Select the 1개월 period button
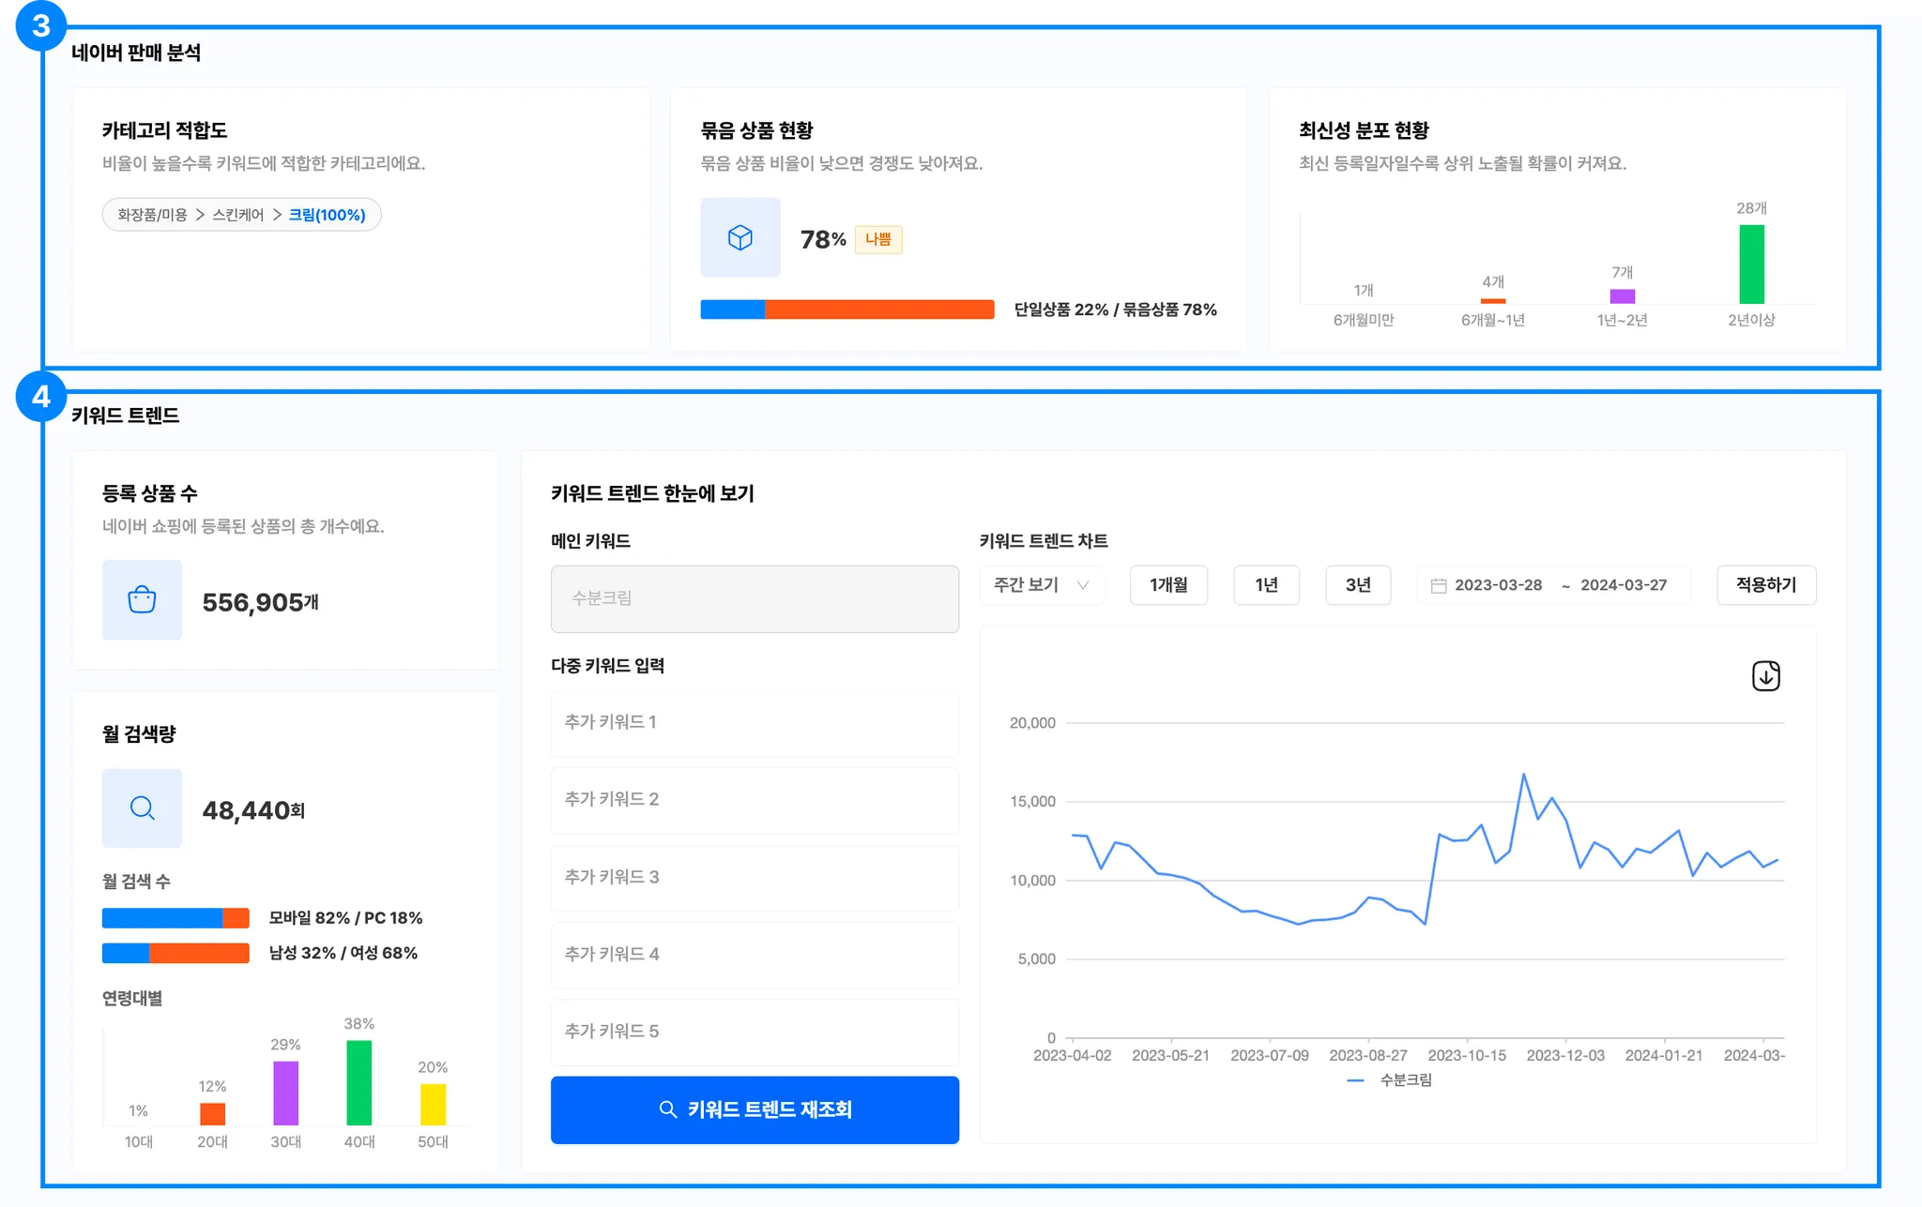 (1168, 585)
